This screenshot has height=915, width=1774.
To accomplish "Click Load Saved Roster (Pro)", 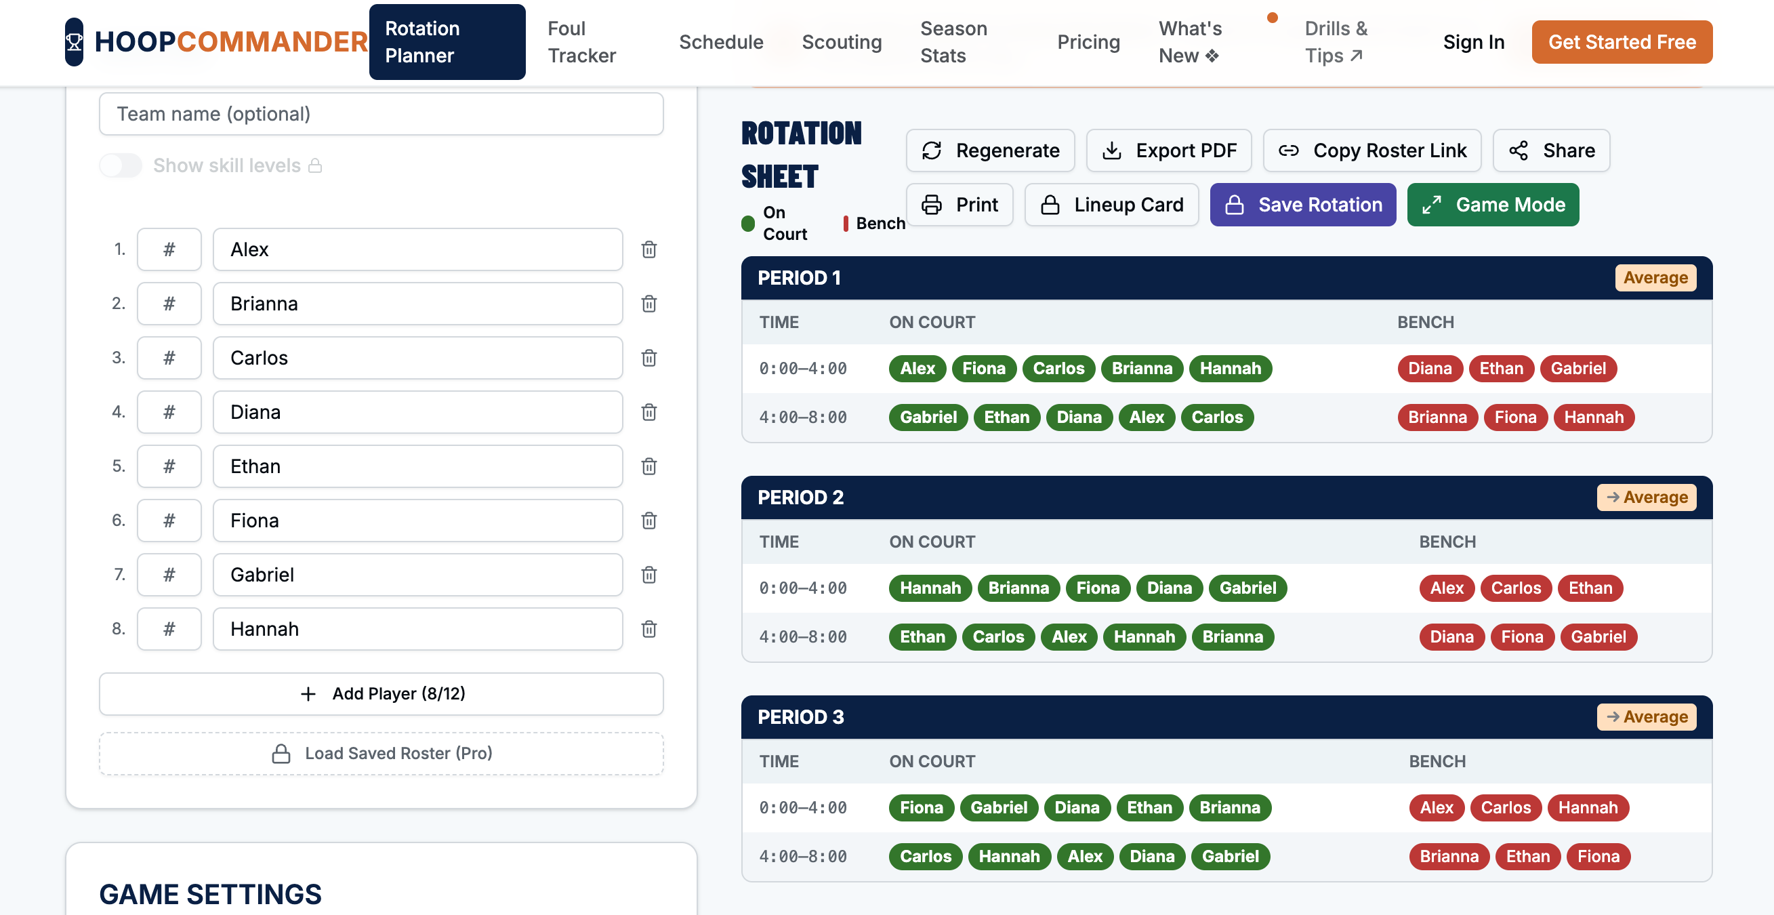I will (381, 754).
